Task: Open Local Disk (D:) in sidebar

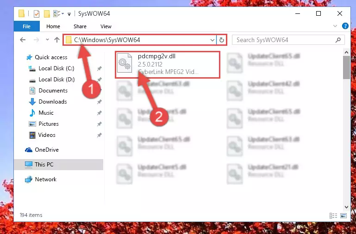Action: pos(56,80)
